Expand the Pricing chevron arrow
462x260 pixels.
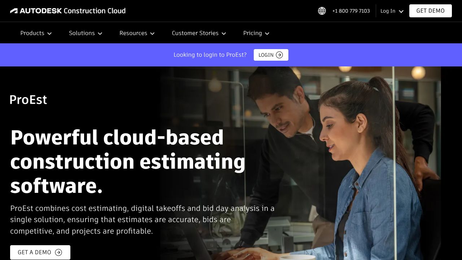point(267,33)
